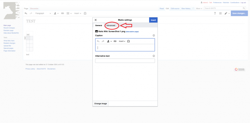The width and height of the screenshot is (250, 123).
Task: Open the View history tab
Action: tap(186, 8)
